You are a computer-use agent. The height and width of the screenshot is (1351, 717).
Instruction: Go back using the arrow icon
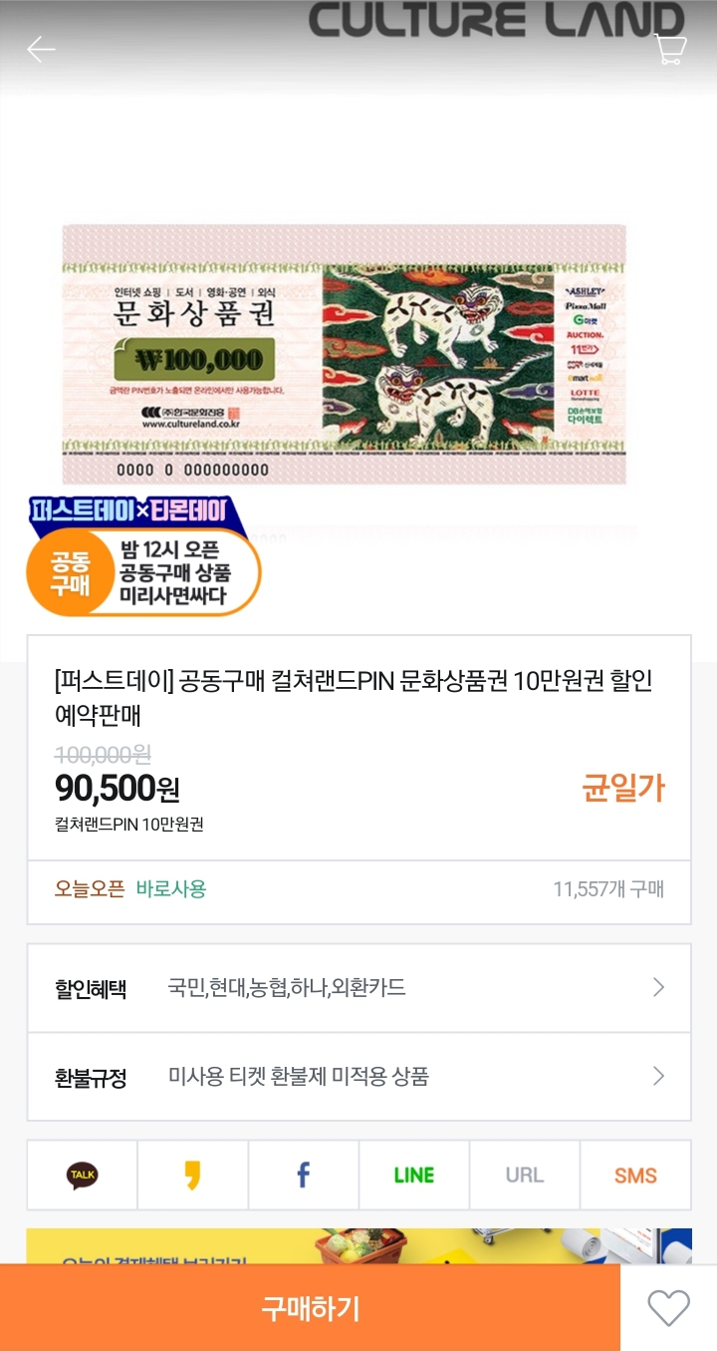41,49
